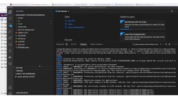Switch to the OUTPUT tab
Screen dimensions: 178x100
coord(73,44)
